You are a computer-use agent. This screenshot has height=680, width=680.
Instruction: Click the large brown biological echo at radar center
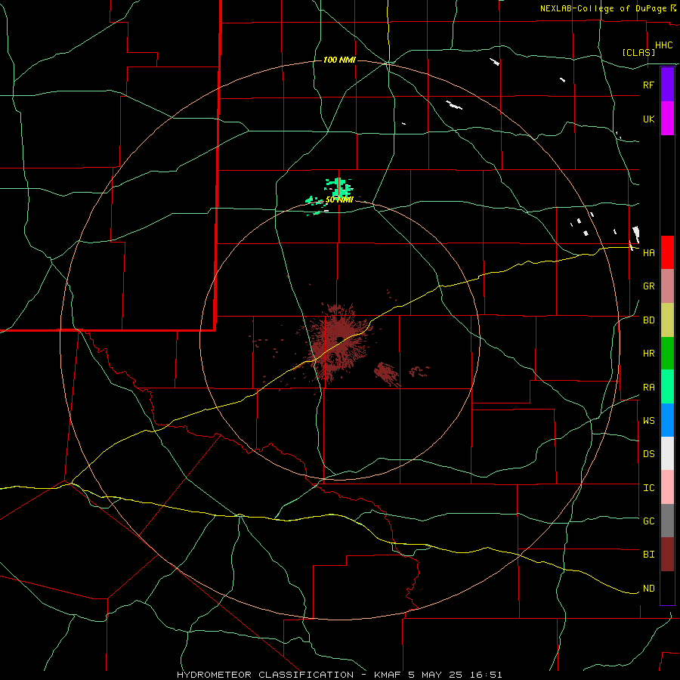point(338,342)
